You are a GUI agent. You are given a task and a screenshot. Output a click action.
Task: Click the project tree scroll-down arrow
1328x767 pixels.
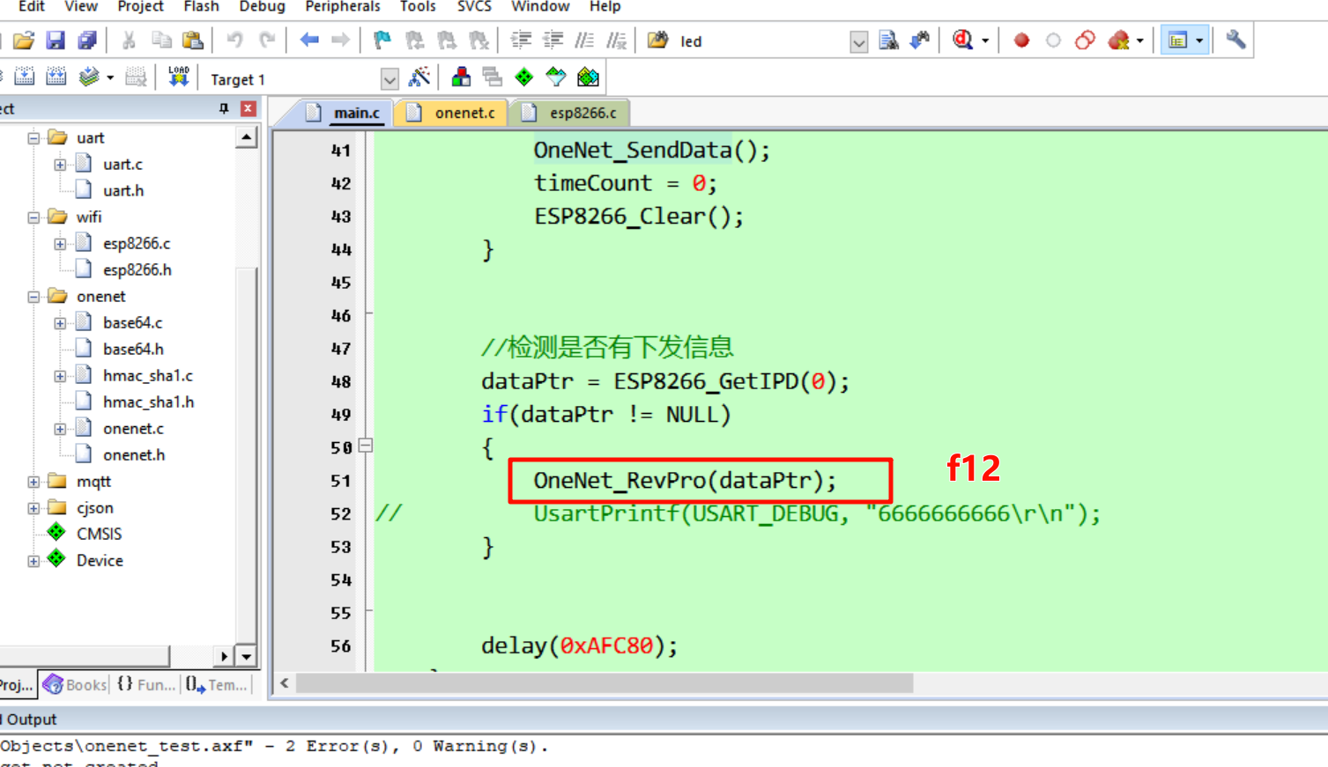pyautogui.click(x=247, y=656)
